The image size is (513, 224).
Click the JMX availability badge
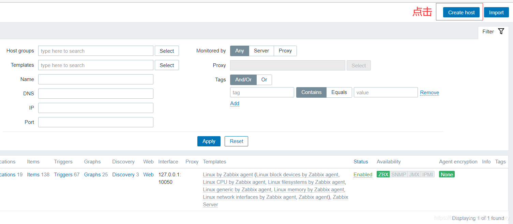click(x=414, y=175)
